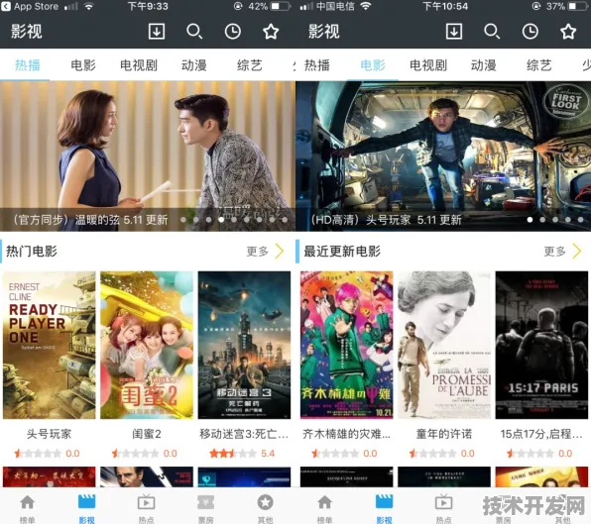
Task: Tap star rating 5.4 under 移动迷宫3
Action: [242, 454]
